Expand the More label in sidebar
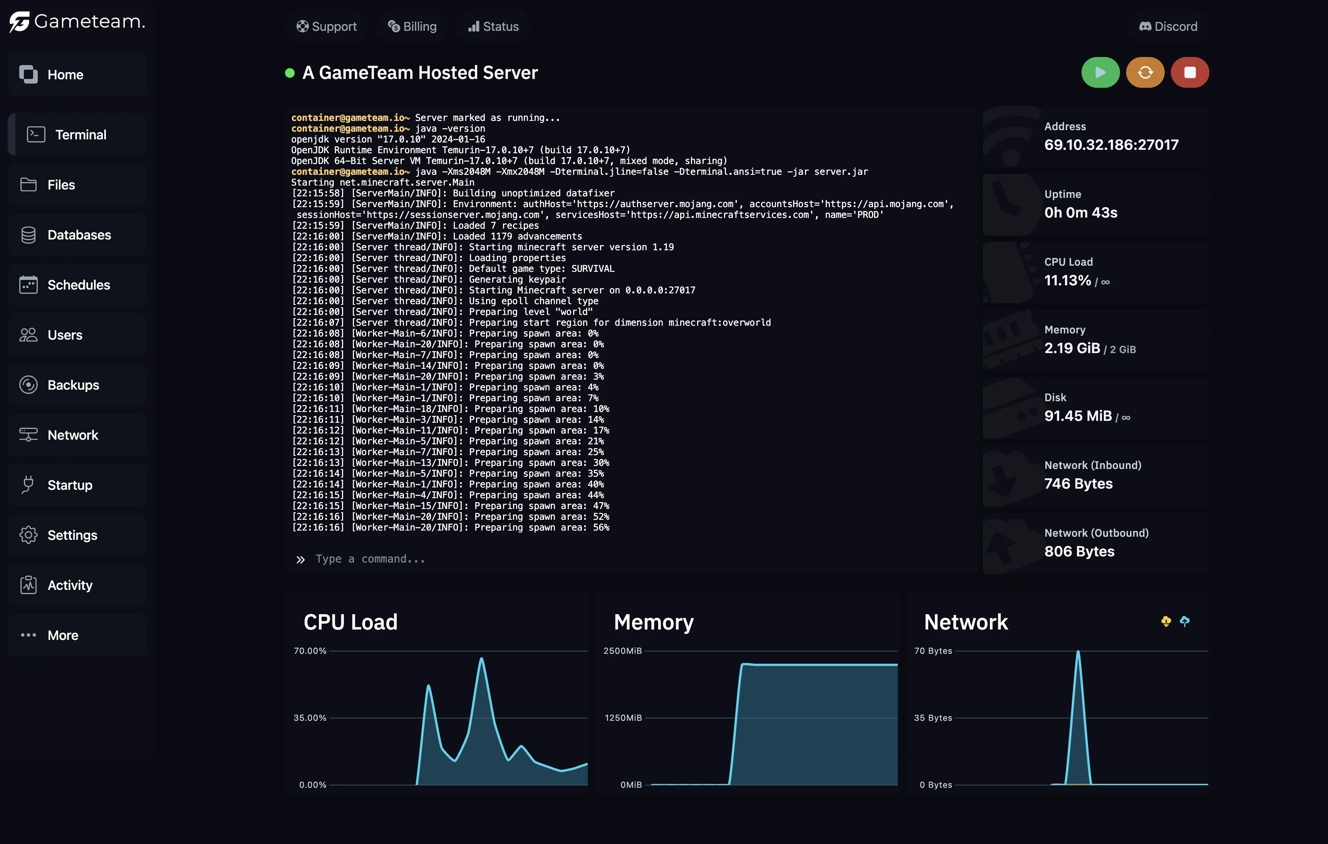 [x=63, y=635]
